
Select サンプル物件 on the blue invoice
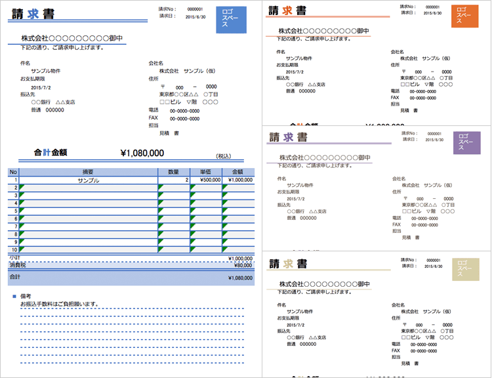coord(46,71)
